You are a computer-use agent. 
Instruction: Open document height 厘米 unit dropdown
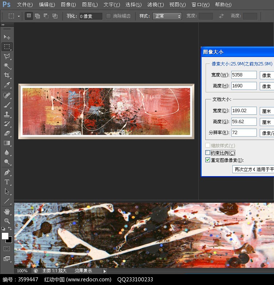pyautogui.click(x=267, y=122)
